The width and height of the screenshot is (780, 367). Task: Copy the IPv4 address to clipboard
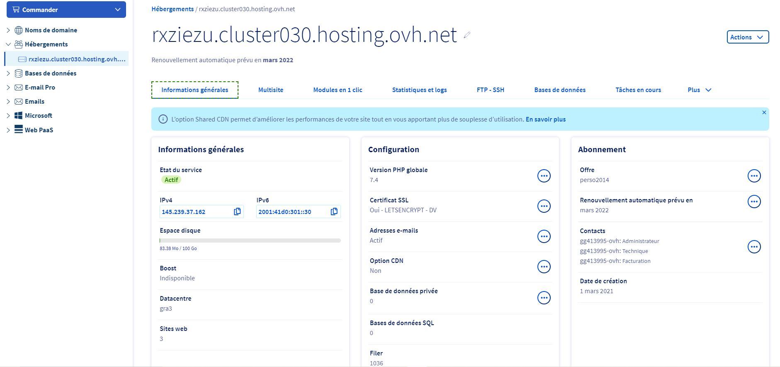(237, 211)
